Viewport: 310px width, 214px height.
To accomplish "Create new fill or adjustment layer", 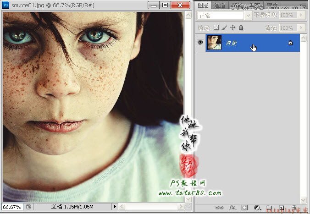I will pyautogui.click(x=257, y=208).
